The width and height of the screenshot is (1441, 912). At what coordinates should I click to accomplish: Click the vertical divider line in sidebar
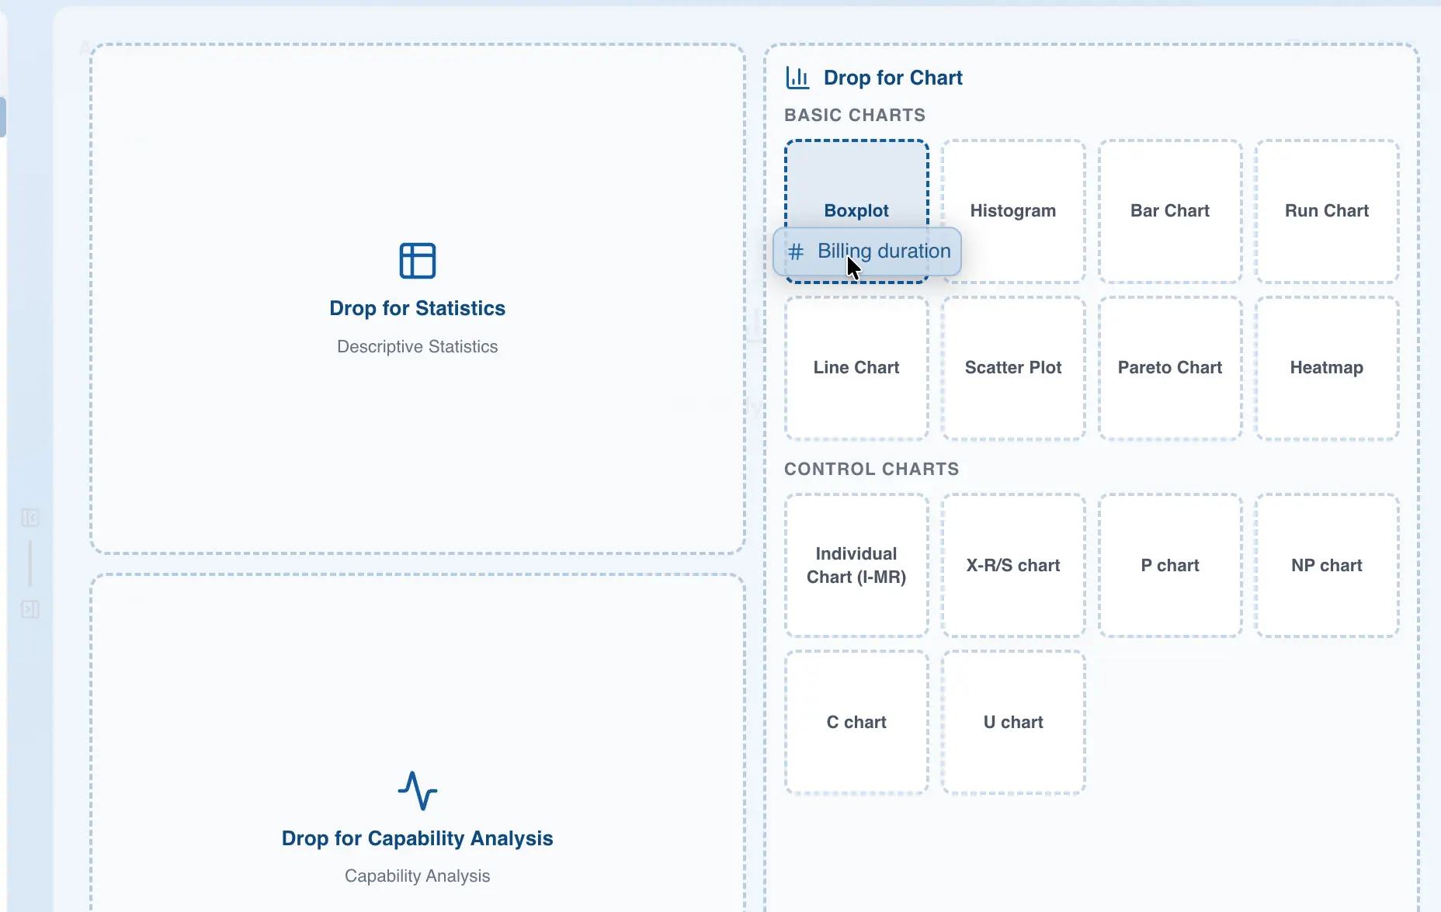pyautogui.click(x=30, y=564)
